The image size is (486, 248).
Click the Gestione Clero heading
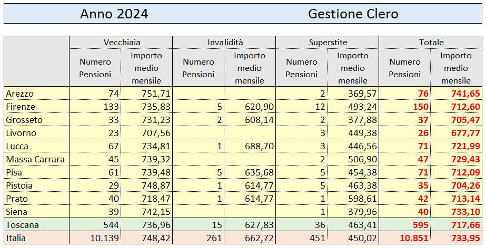(x=353, y=14)
